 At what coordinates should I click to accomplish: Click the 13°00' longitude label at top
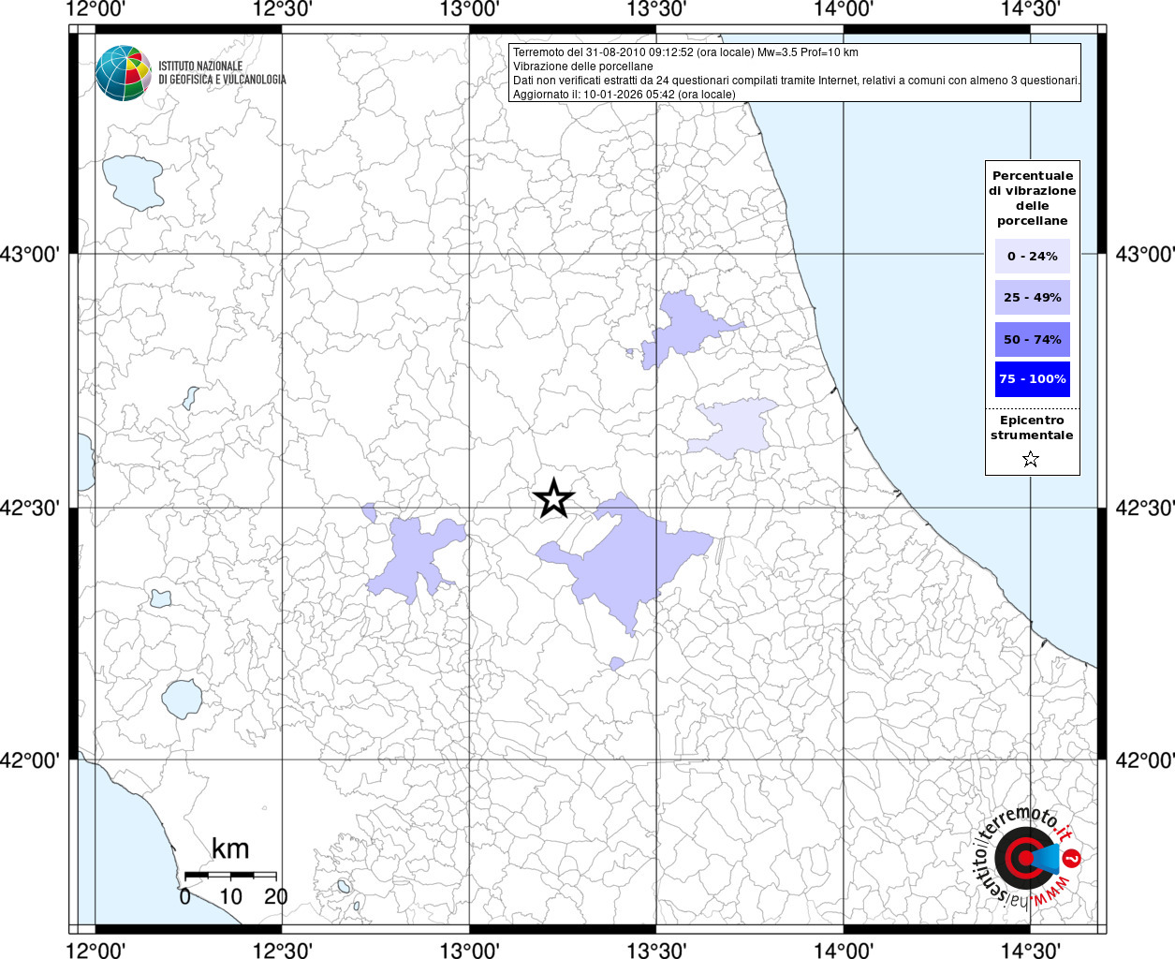point(469,10)
